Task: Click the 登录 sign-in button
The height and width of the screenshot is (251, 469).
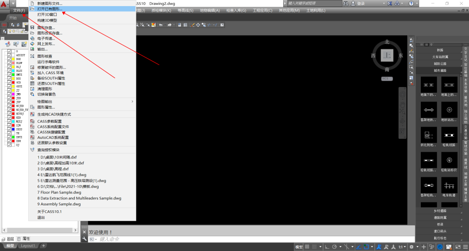Action: [358, 3]
